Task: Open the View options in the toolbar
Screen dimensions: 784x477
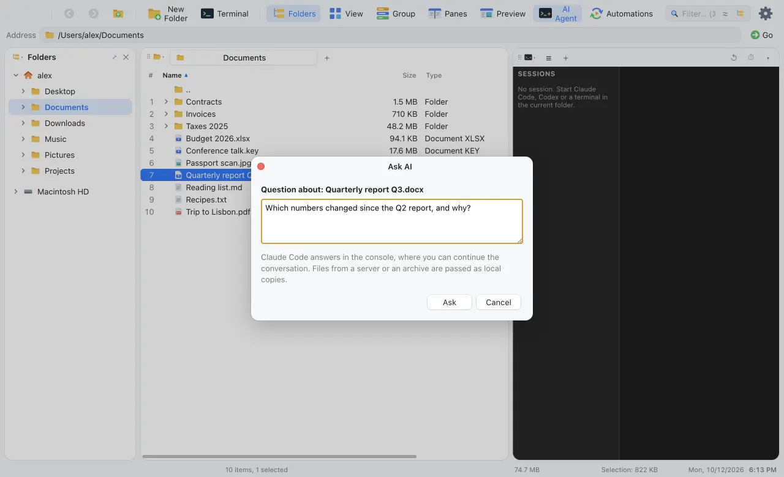Action: click(x=346, y=13)
